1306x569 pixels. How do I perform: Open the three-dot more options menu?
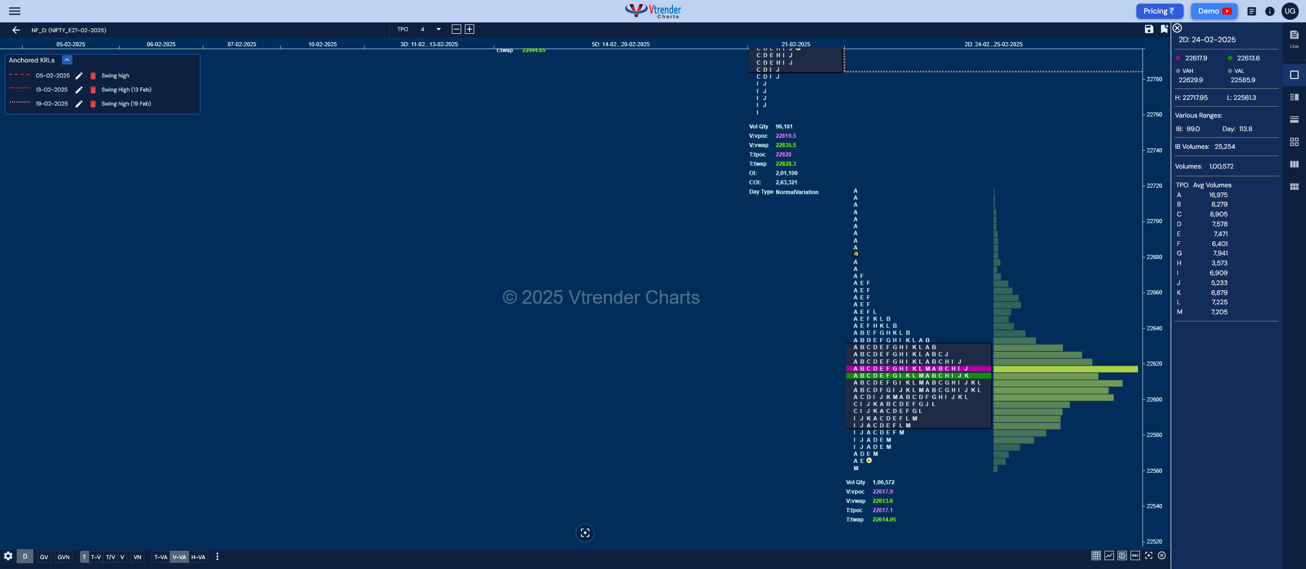(x=217, y=557)
